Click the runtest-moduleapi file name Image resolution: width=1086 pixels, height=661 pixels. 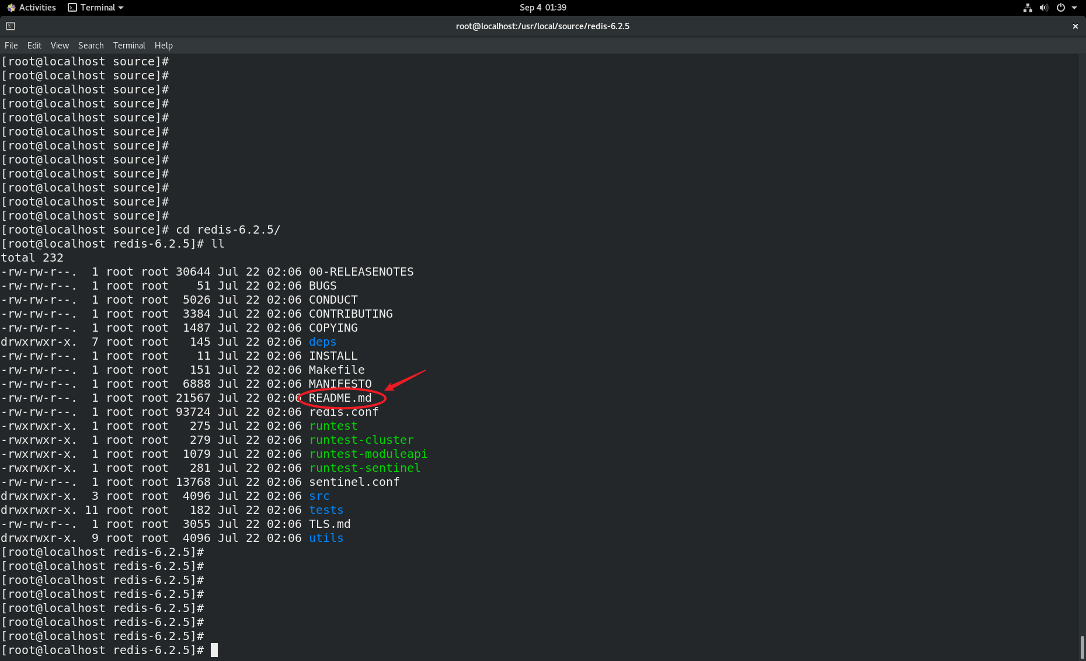coord(368,454)
